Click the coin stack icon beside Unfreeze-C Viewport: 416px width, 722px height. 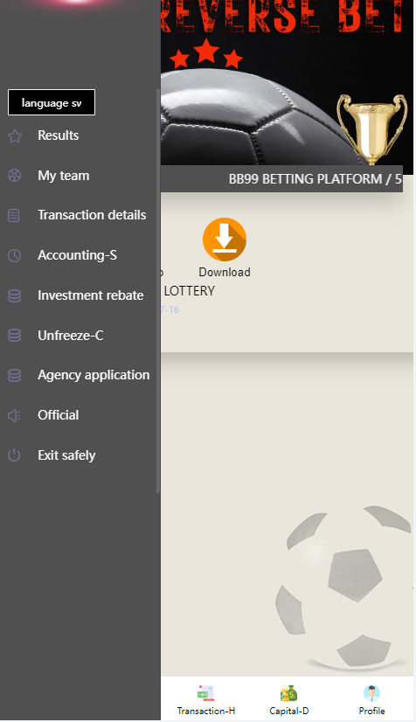(x=14, y=336)
